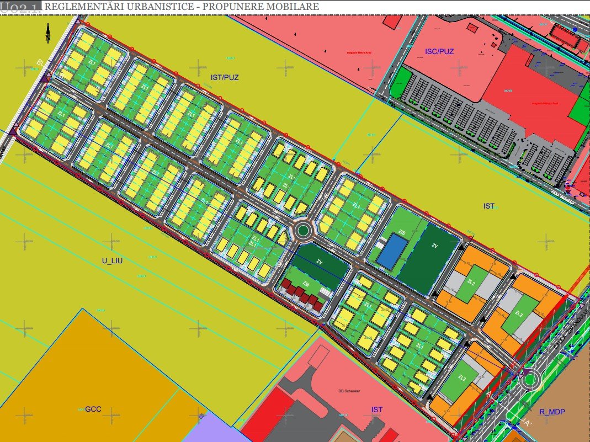This screenshot has height=442, width=590.
Task: Click the 'IST' label below DB Schenker
Action: pos(376,409)
